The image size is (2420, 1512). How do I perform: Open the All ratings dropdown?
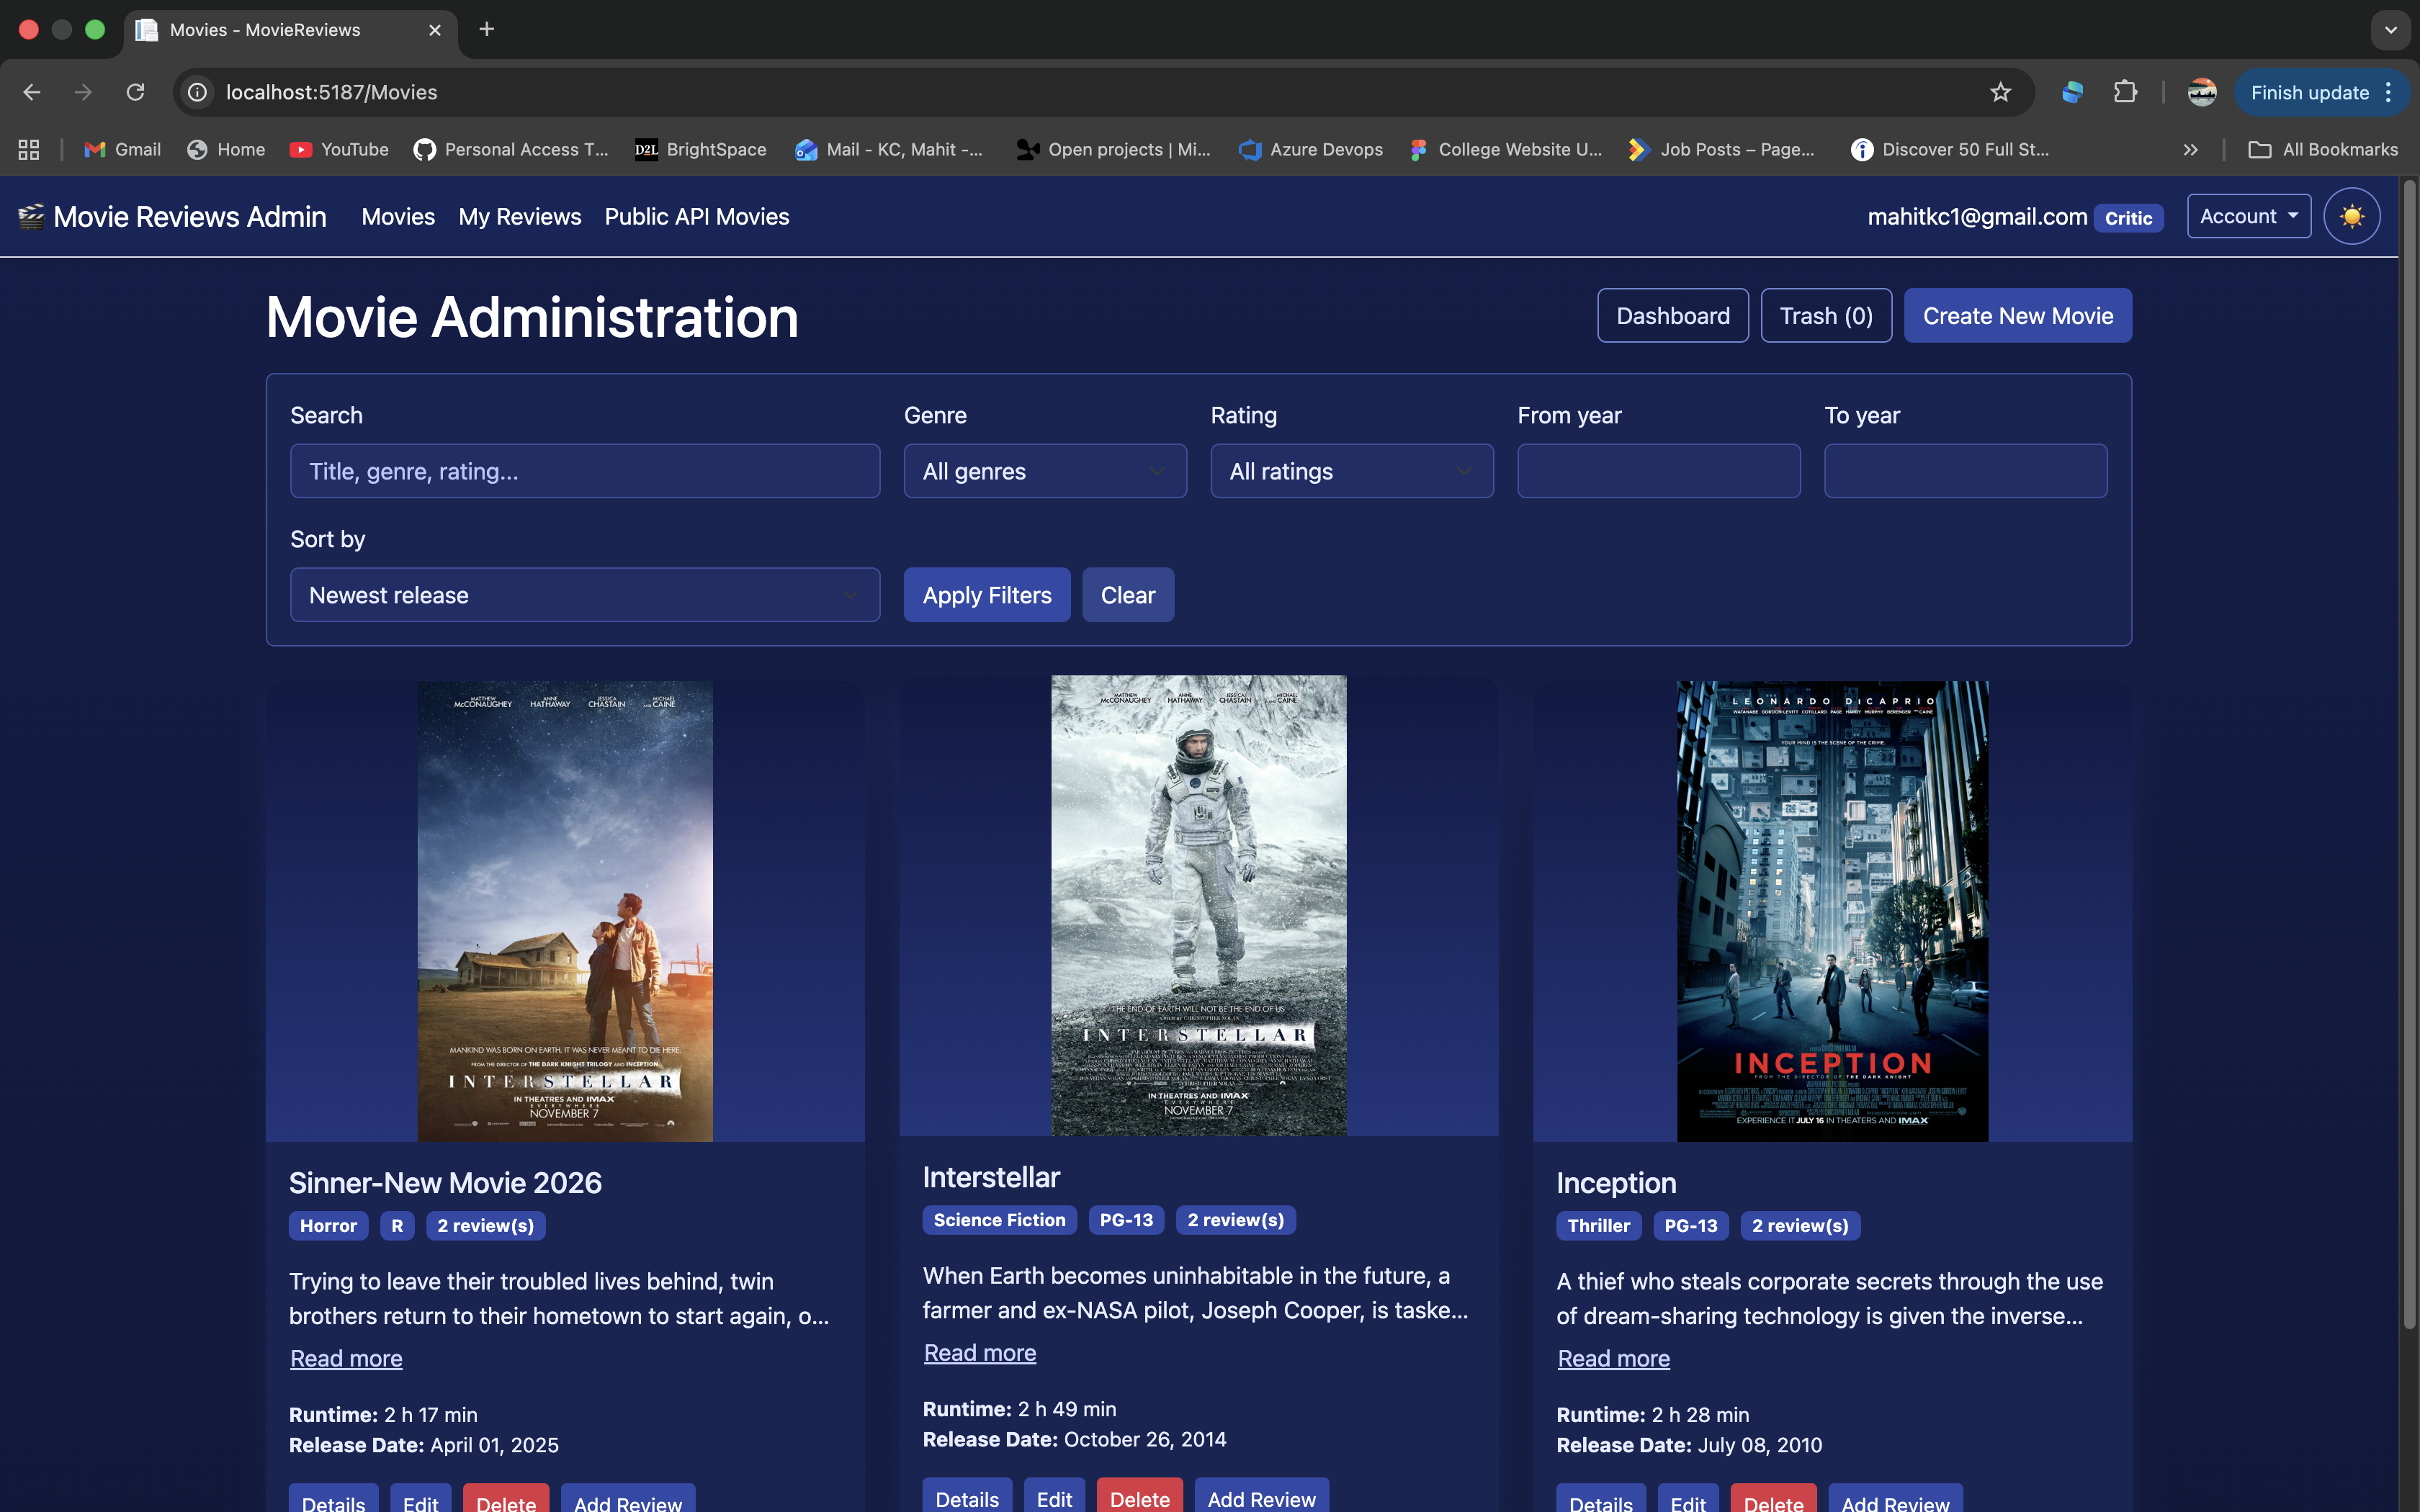[1352, 471]
